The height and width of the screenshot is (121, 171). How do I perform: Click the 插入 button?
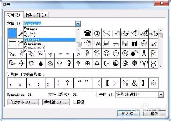point(128,113)
